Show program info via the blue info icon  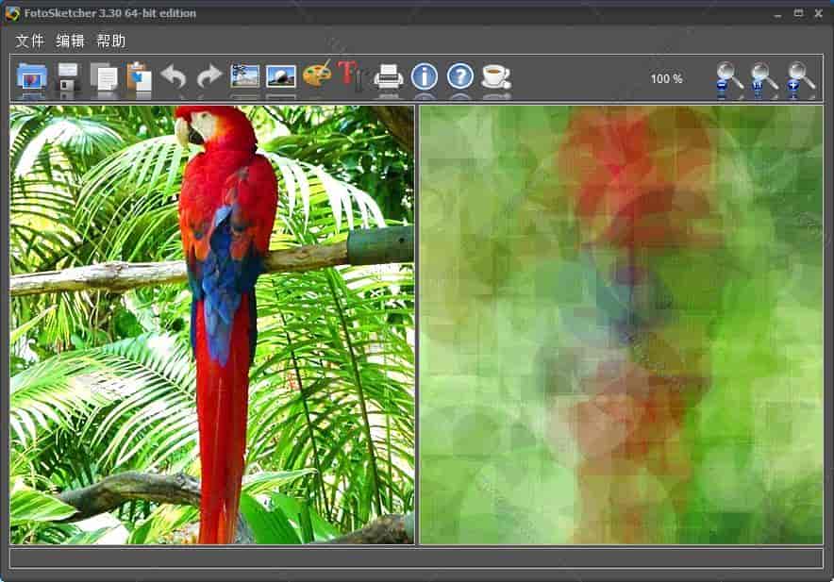pyautogui.click(x=424, y=78)
